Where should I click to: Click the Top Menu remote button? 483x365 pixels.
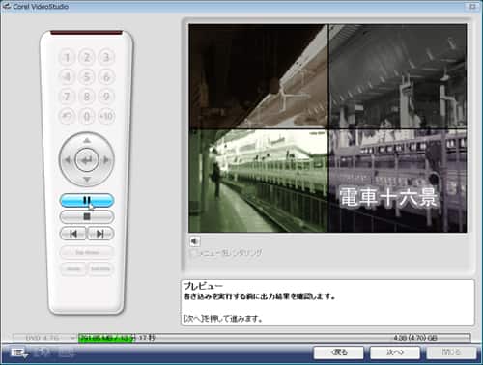tap(87, 252)
